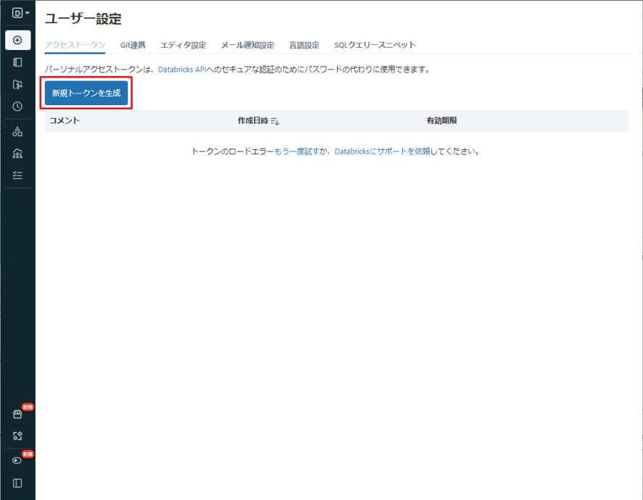Open the Databricksにサポートを依頼 link
This screenshot has height=500, width=643.
[x=383, y=151]
